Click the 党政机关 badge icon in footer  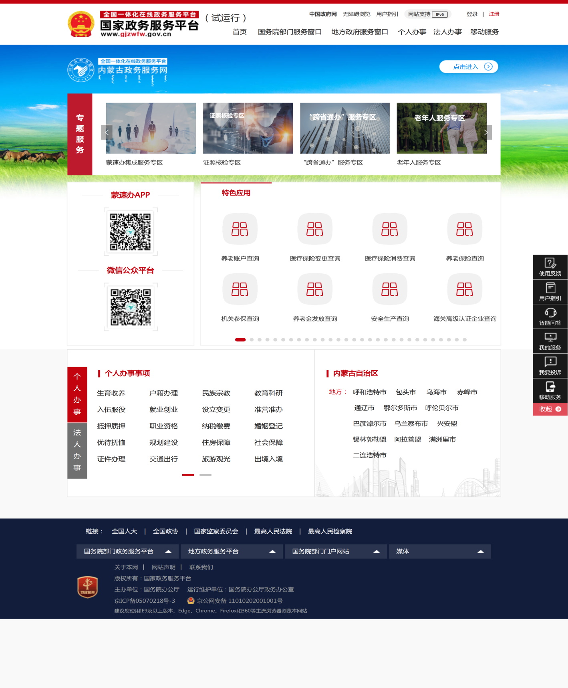(87, 587)
